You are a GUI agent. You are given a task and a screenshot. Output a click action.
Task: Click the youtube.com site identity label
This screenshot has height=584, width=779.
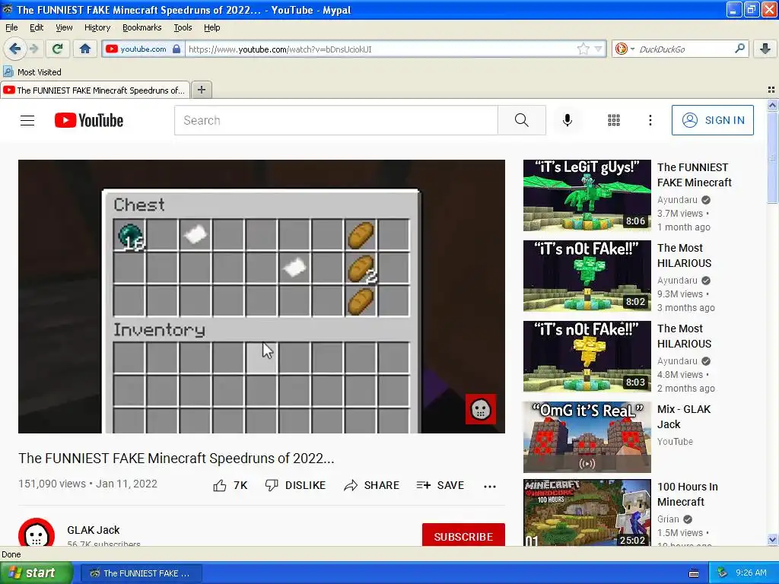[x=143, y=49]
